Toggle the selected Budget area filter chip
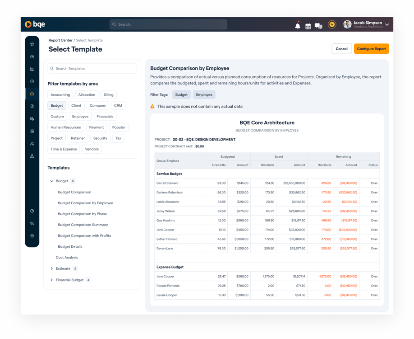414x339 pixels. coord(57,106)
